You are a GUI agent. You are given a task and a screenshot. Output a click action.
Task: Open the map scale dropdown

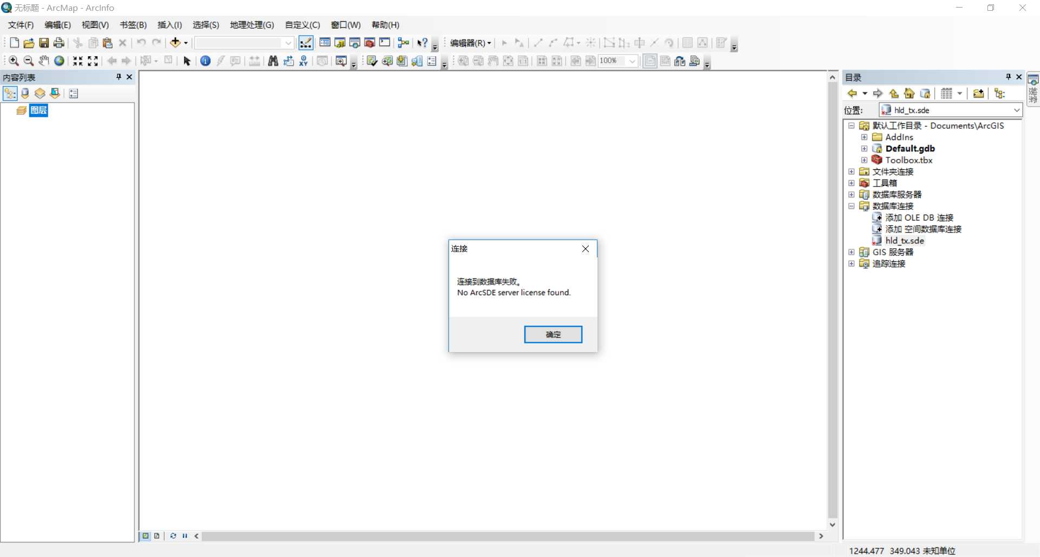pos(289,43)
